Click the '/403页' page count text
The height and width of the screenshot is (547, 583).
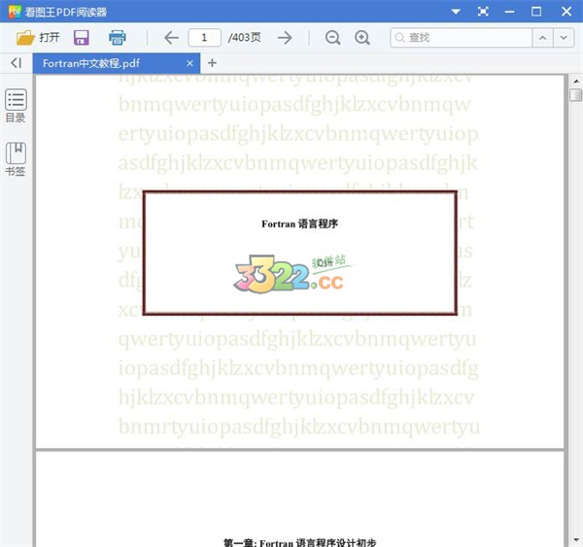[244, 38]
